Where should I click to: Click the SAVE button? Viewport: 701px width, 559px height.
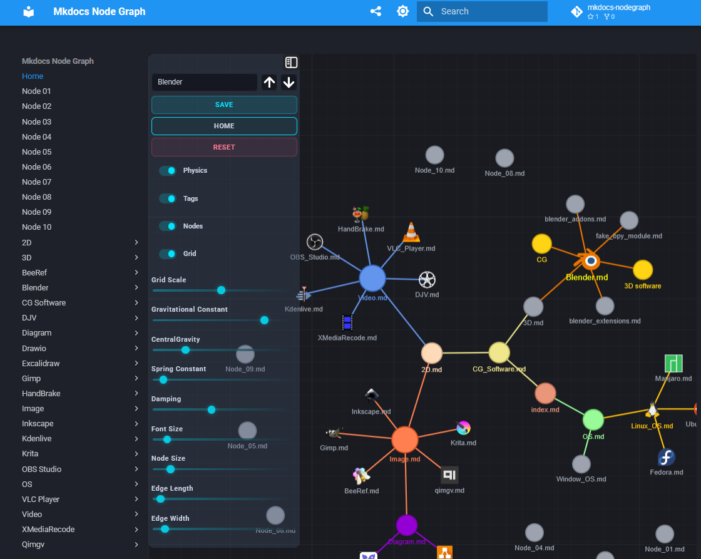[224, 105]
